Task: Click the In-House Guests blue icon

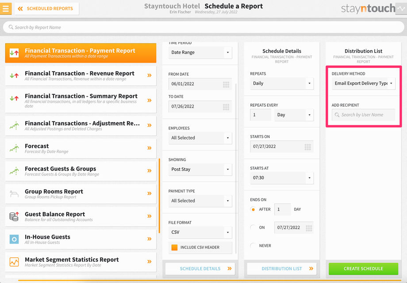Action: click(x=14, y=239)
